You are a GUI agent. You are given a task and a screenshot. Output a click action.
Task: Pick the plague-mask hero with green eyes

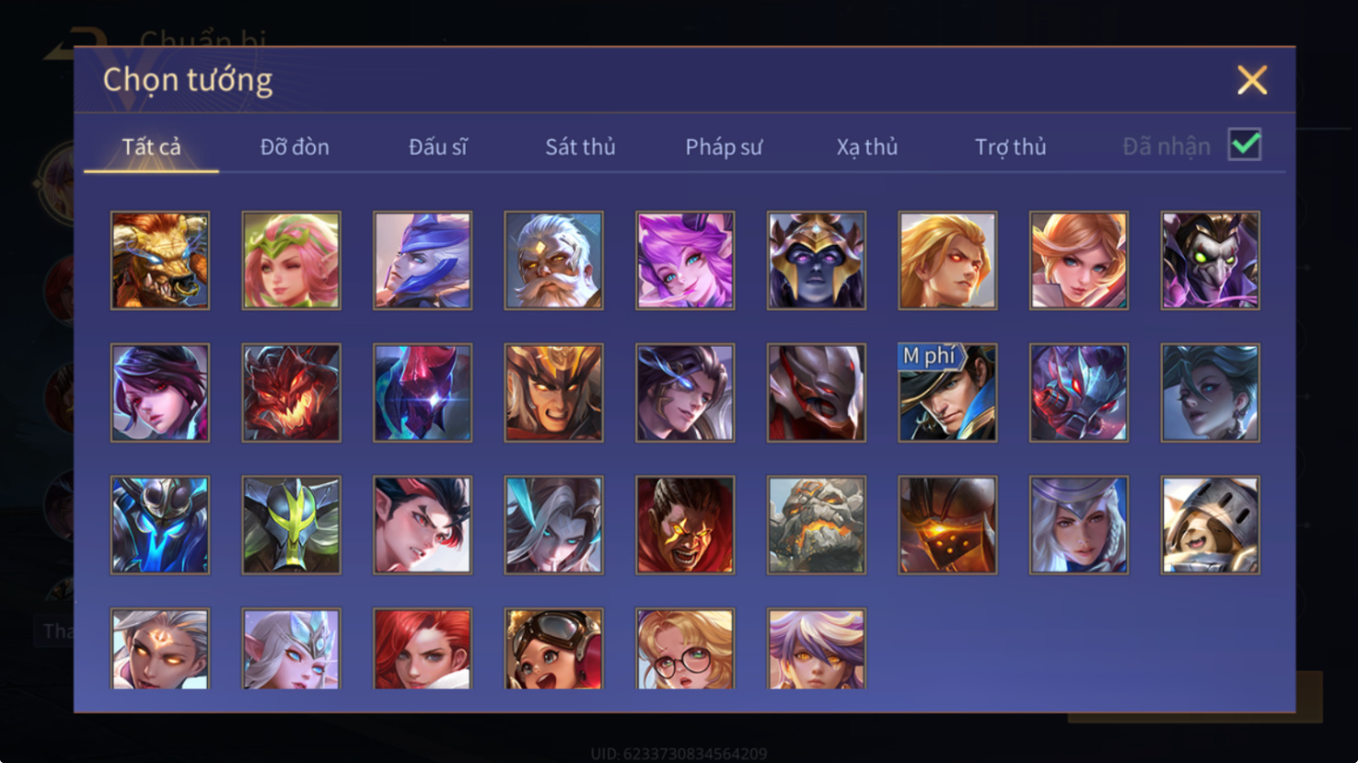pyautogui.click(x=1211, y=261)
